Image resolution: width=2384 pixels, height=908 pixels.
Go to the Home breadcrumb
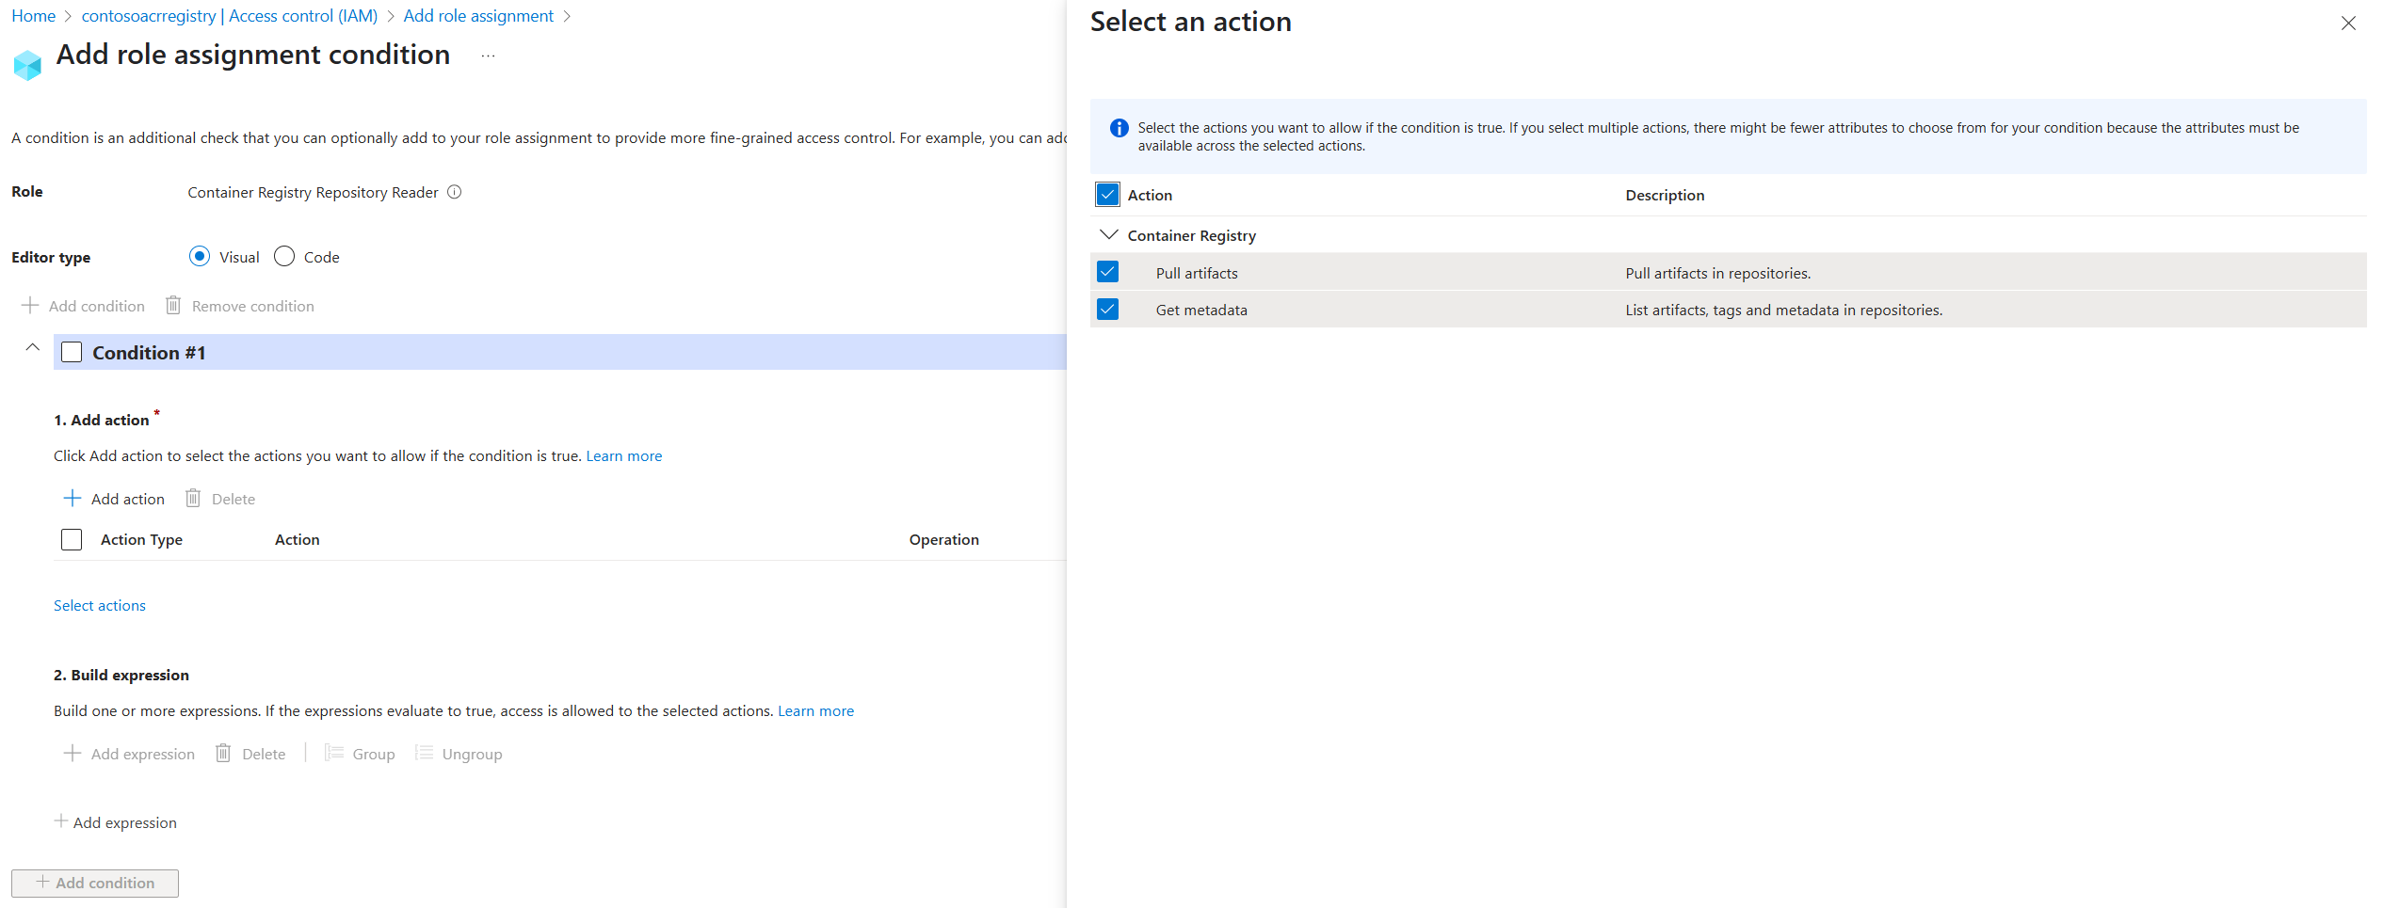33,16
